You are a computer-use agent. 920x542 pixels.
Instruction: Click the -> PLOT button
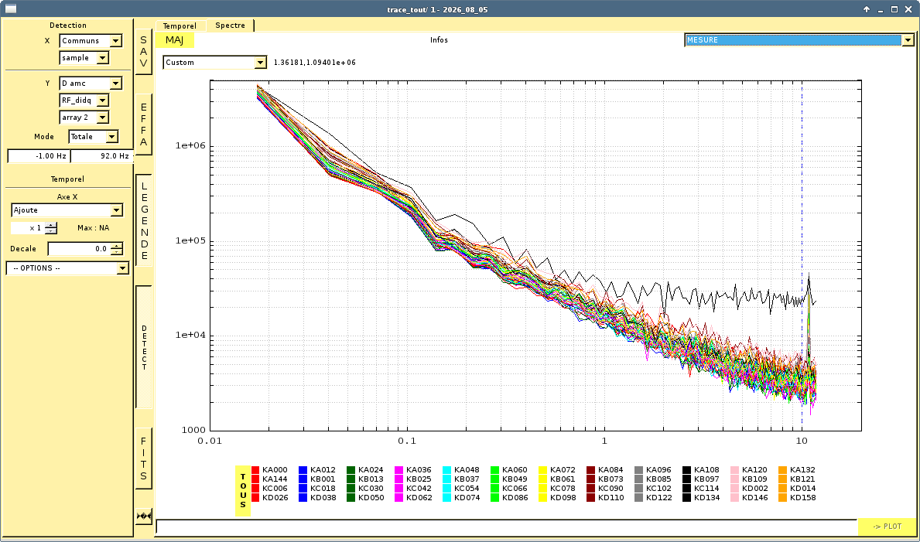click(887, 527)
